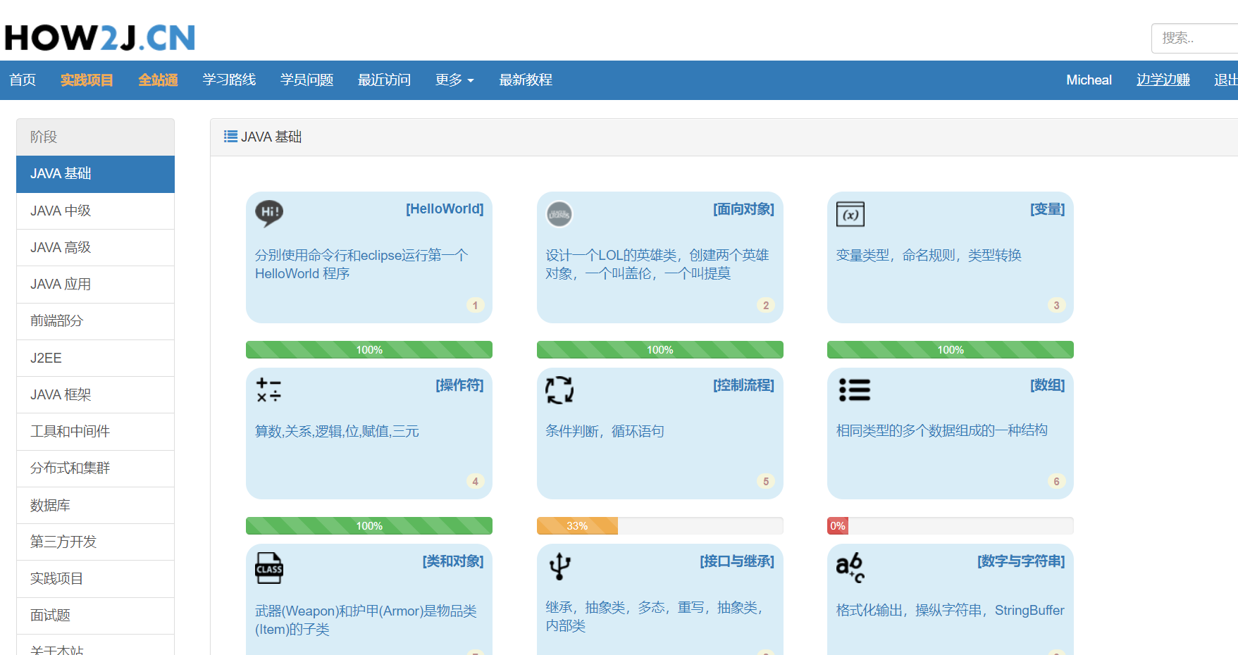Select JAVA 应用 stage in sidebar
The width and height of the screenshot is (1238, 655).
click(95, 285)
